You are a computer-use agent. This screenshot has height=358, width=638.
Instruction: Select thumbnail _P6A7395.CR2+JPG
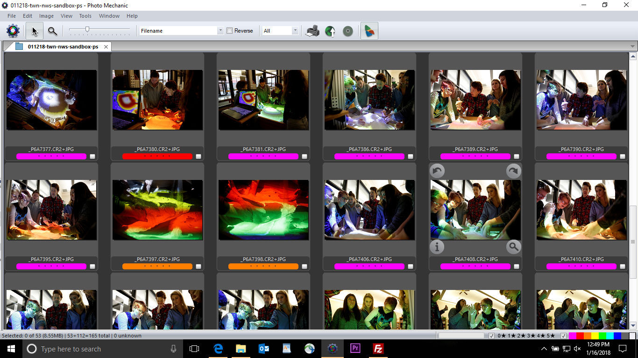pyautogui.click(x=51, y=210)
